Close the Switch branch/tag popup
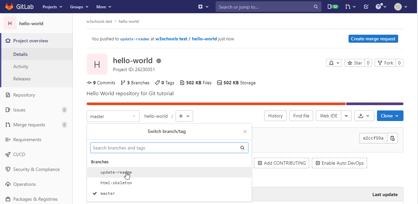The width and height of the screenshot is (418, 204). [x=245, y=132]
